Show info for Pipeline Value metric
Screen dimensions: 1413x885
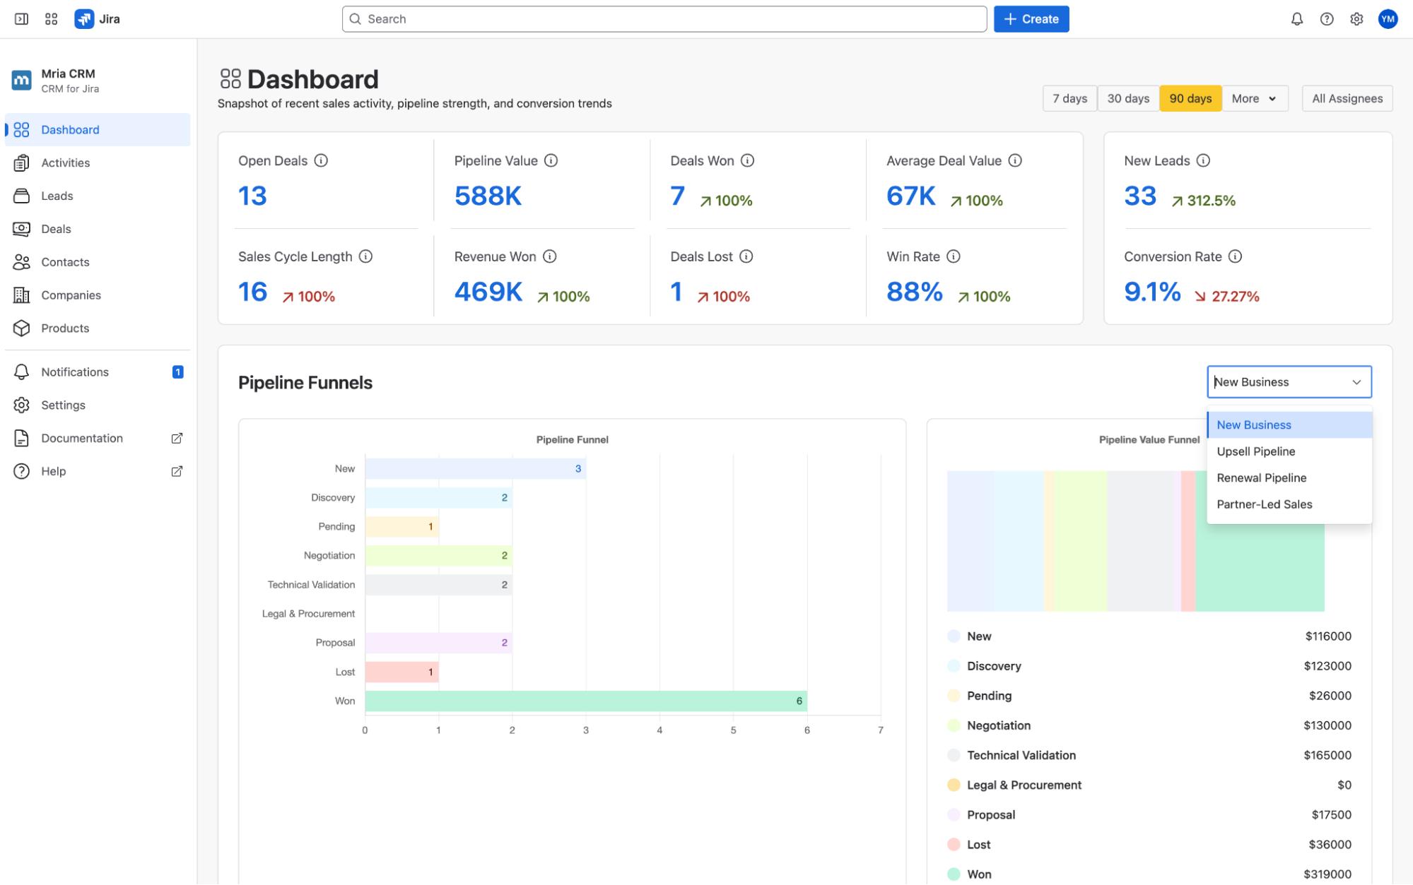551,160
